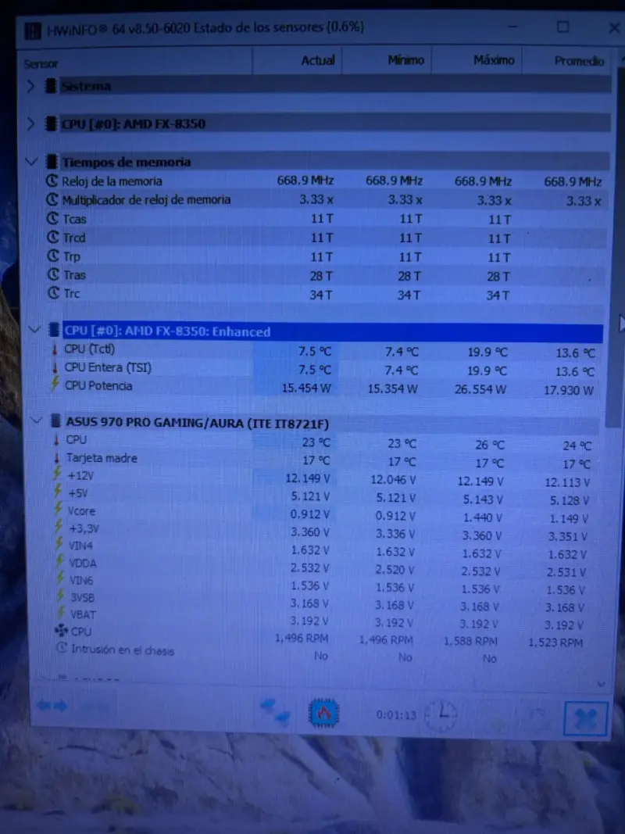Click the 17.930 W average power value
The width and height of the screenshot is (625, 834).
click(568, 390)
